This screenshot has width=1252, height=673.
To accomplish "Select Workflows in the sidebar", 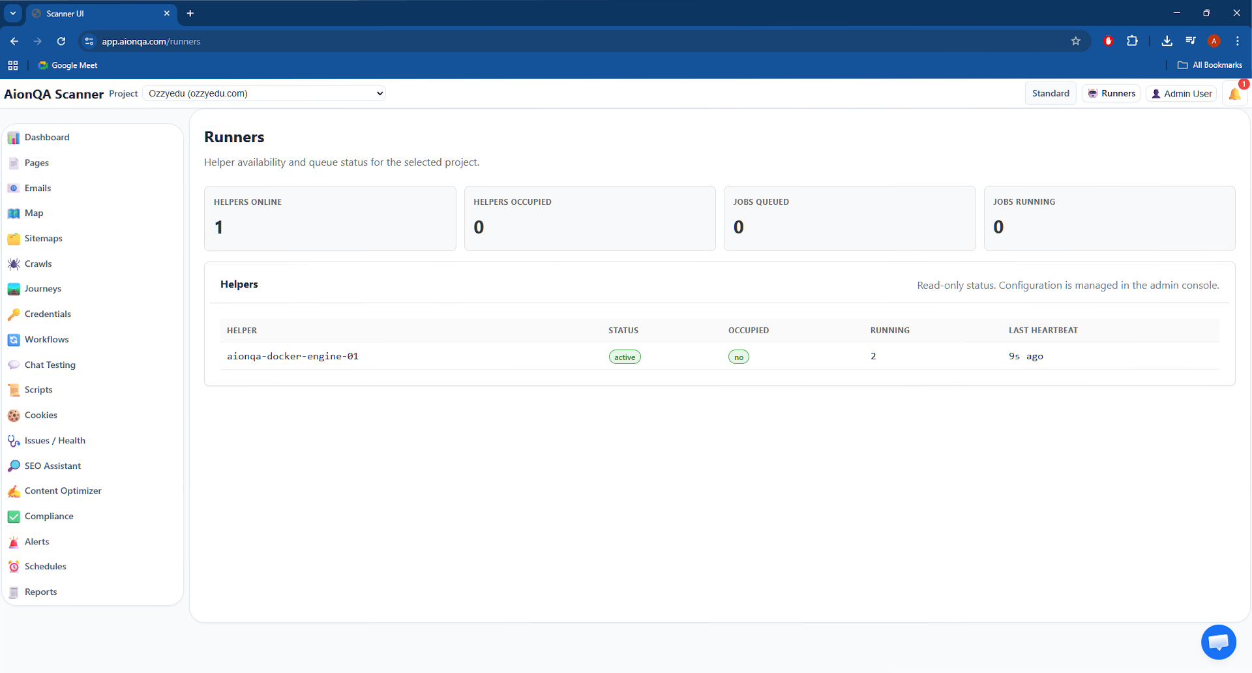I will 46,340.
